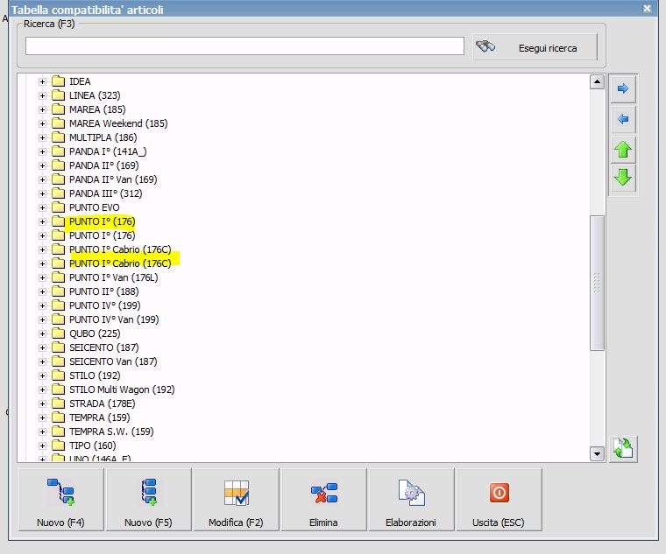Expand PANDA II° (169) node
This screenshot has height=554, width=666.
point(42,165)
